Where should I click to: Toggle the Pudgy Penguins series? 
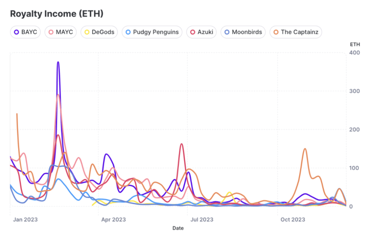(x=152, y=32)
